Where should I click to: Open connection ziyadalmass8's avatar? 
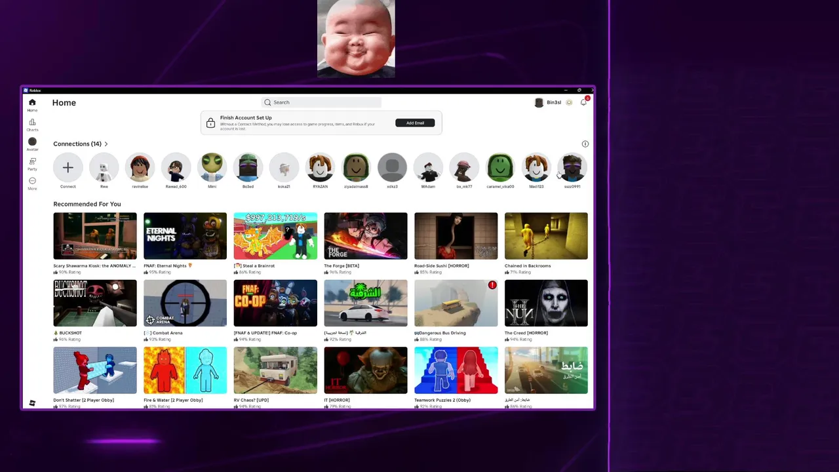pos(356,168)
